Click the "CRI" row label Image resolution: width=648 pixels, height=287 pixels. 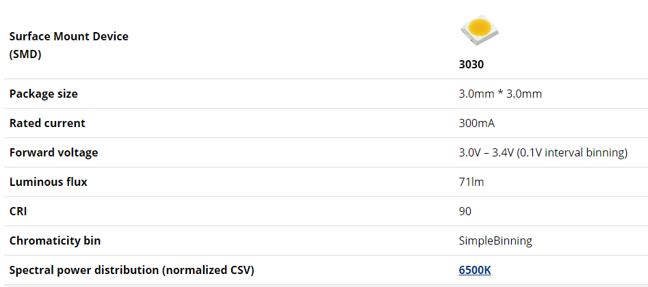[19, 211]
